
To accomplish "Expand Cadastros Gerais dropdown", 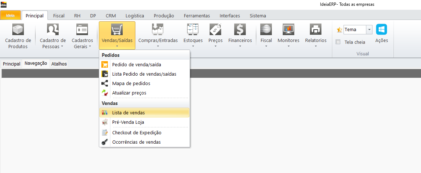I will (x=82, y=43).
